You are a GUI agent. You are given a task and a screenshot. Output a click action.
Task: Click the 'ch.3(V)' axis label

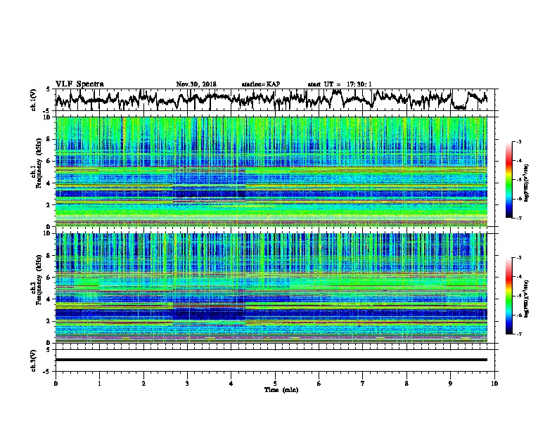pos(34,360)
